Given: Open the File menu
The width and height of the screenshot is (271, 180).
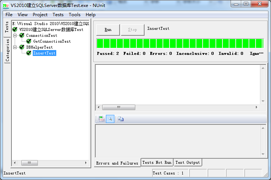Looking at the screenshot, I should (x=9, y=14).
